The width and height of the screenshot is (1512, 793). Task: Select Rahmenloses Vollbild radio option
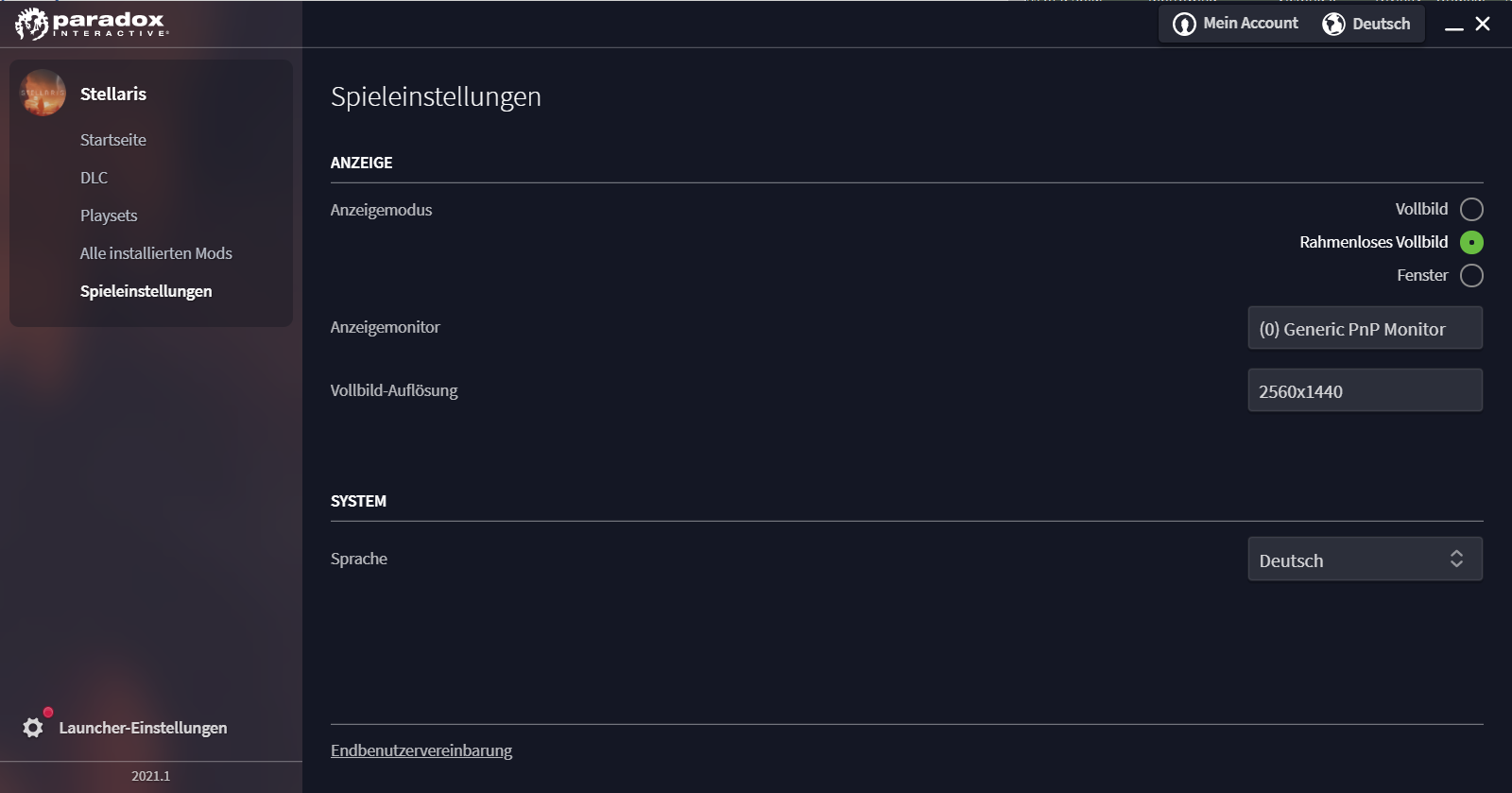(1471, 242)
